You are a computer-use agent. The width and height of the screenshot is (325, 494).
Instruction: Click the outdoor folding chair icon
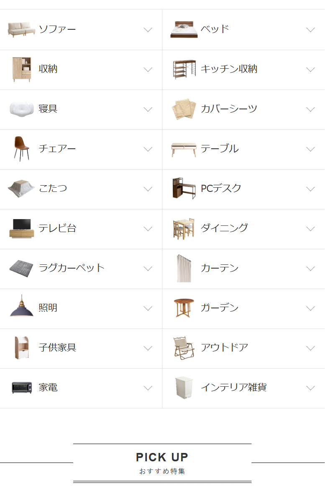pyautogui.click(x=184, y=347)
